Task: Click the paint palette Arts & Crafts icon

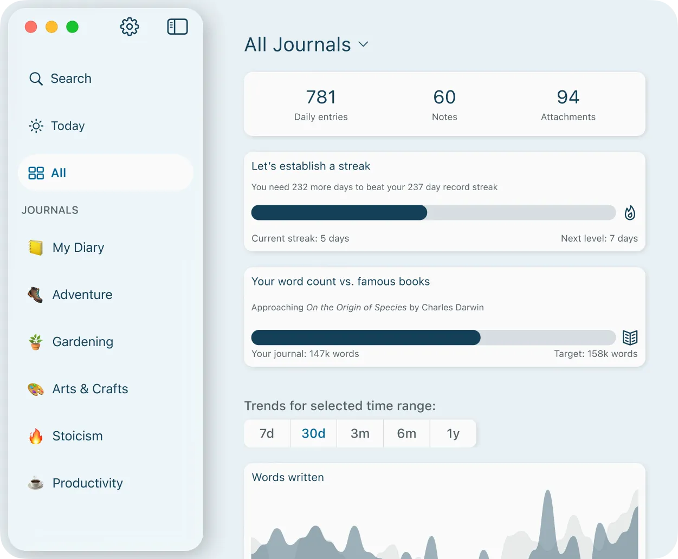Action: pyautogui.click(x=36, y=389)
